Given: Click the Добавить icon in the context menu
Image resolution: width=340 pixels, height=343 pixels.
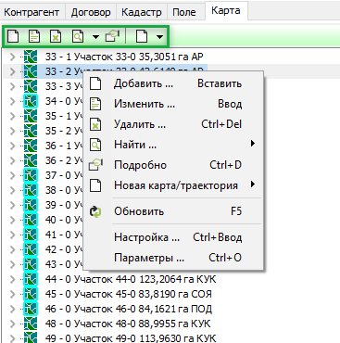Looking at the screenshot, I should click(x=95, y=83).
